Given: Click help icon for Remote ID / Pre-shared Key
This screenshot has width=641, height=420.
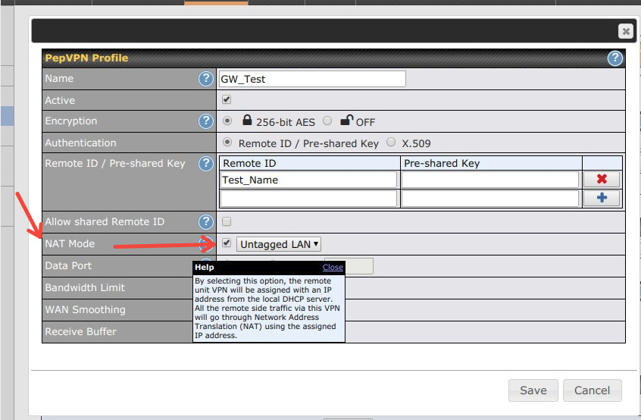Looking at the screenshot, I should coord(205,164).
